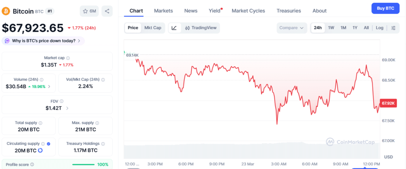Expand the Volume (24h) details arrow

click(x=49, y=86)
